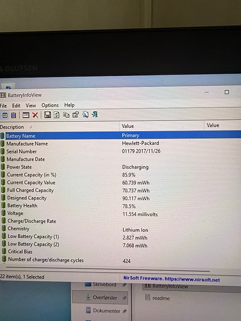Select Number of charge/discharge cycles row

(121, 260)
